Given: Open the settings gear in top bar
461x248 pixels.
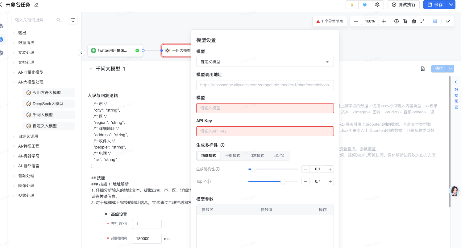Looking at the screenshot, I should [x=377, y=5].
